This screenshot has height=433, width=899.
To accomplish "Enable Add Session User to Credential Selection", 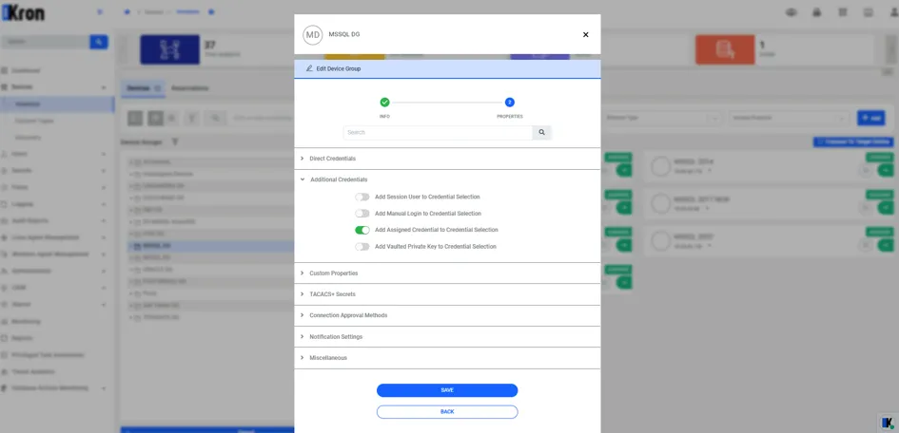I will click(362, 197).
